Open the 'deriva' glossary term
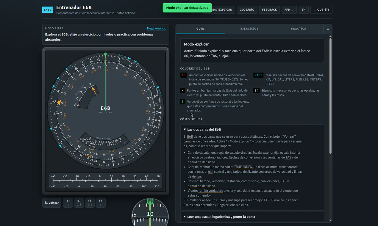The height and width of the screenshot is (226, 378). click(196, 177)
